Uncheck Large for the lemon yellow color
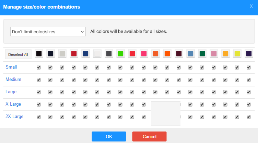 coord(237,92)
